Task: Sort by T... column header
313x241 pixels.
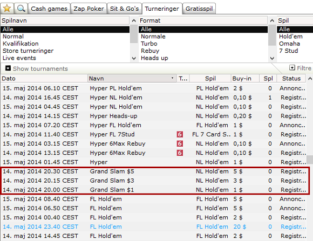Action: coord(183,78)
